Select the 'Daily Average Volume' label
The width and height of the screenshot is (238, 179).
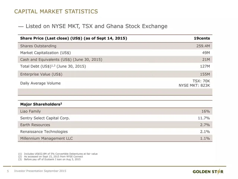[x=41, y=83]
